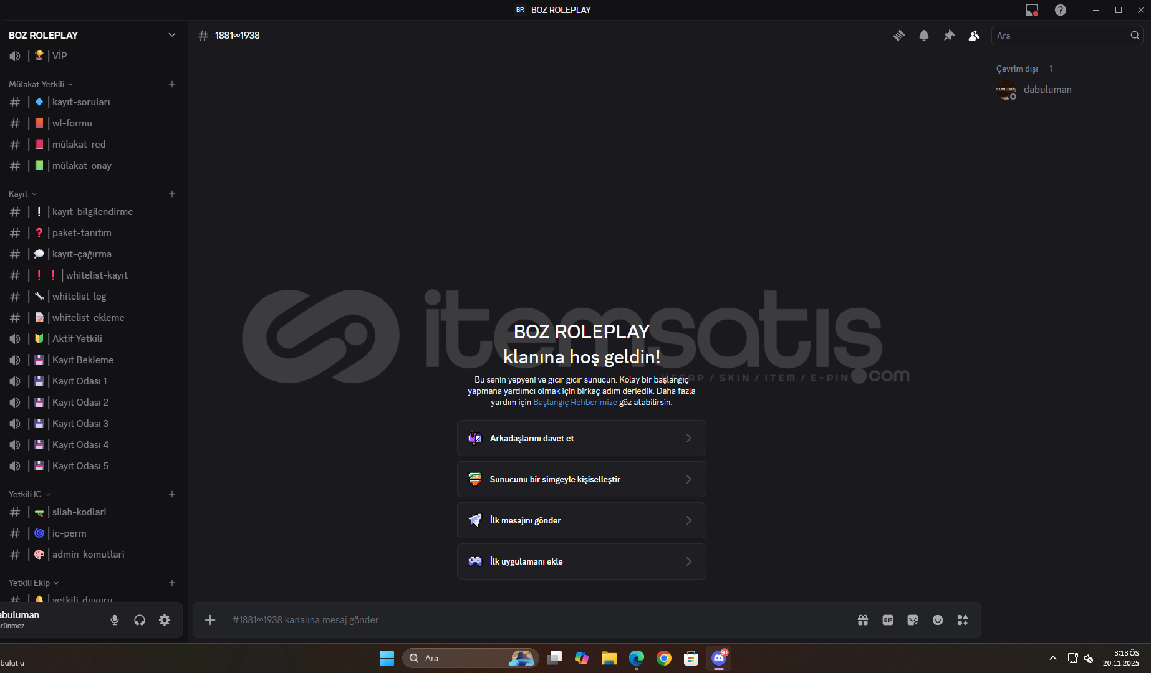The image size is (1151, 673).
Task: Open the mülakat-onay channel
Action: [91, 166]
